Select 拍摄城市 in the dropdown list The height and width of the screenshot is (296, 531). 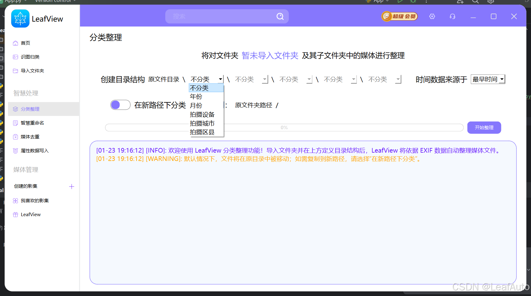tap(202, 123)
